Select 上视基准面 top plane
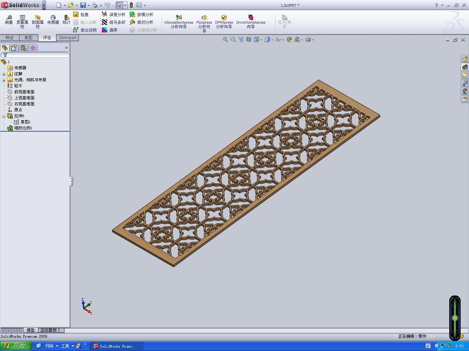This screenshot has width=469, height=351. pyautogui.click(x=21, y=98)
